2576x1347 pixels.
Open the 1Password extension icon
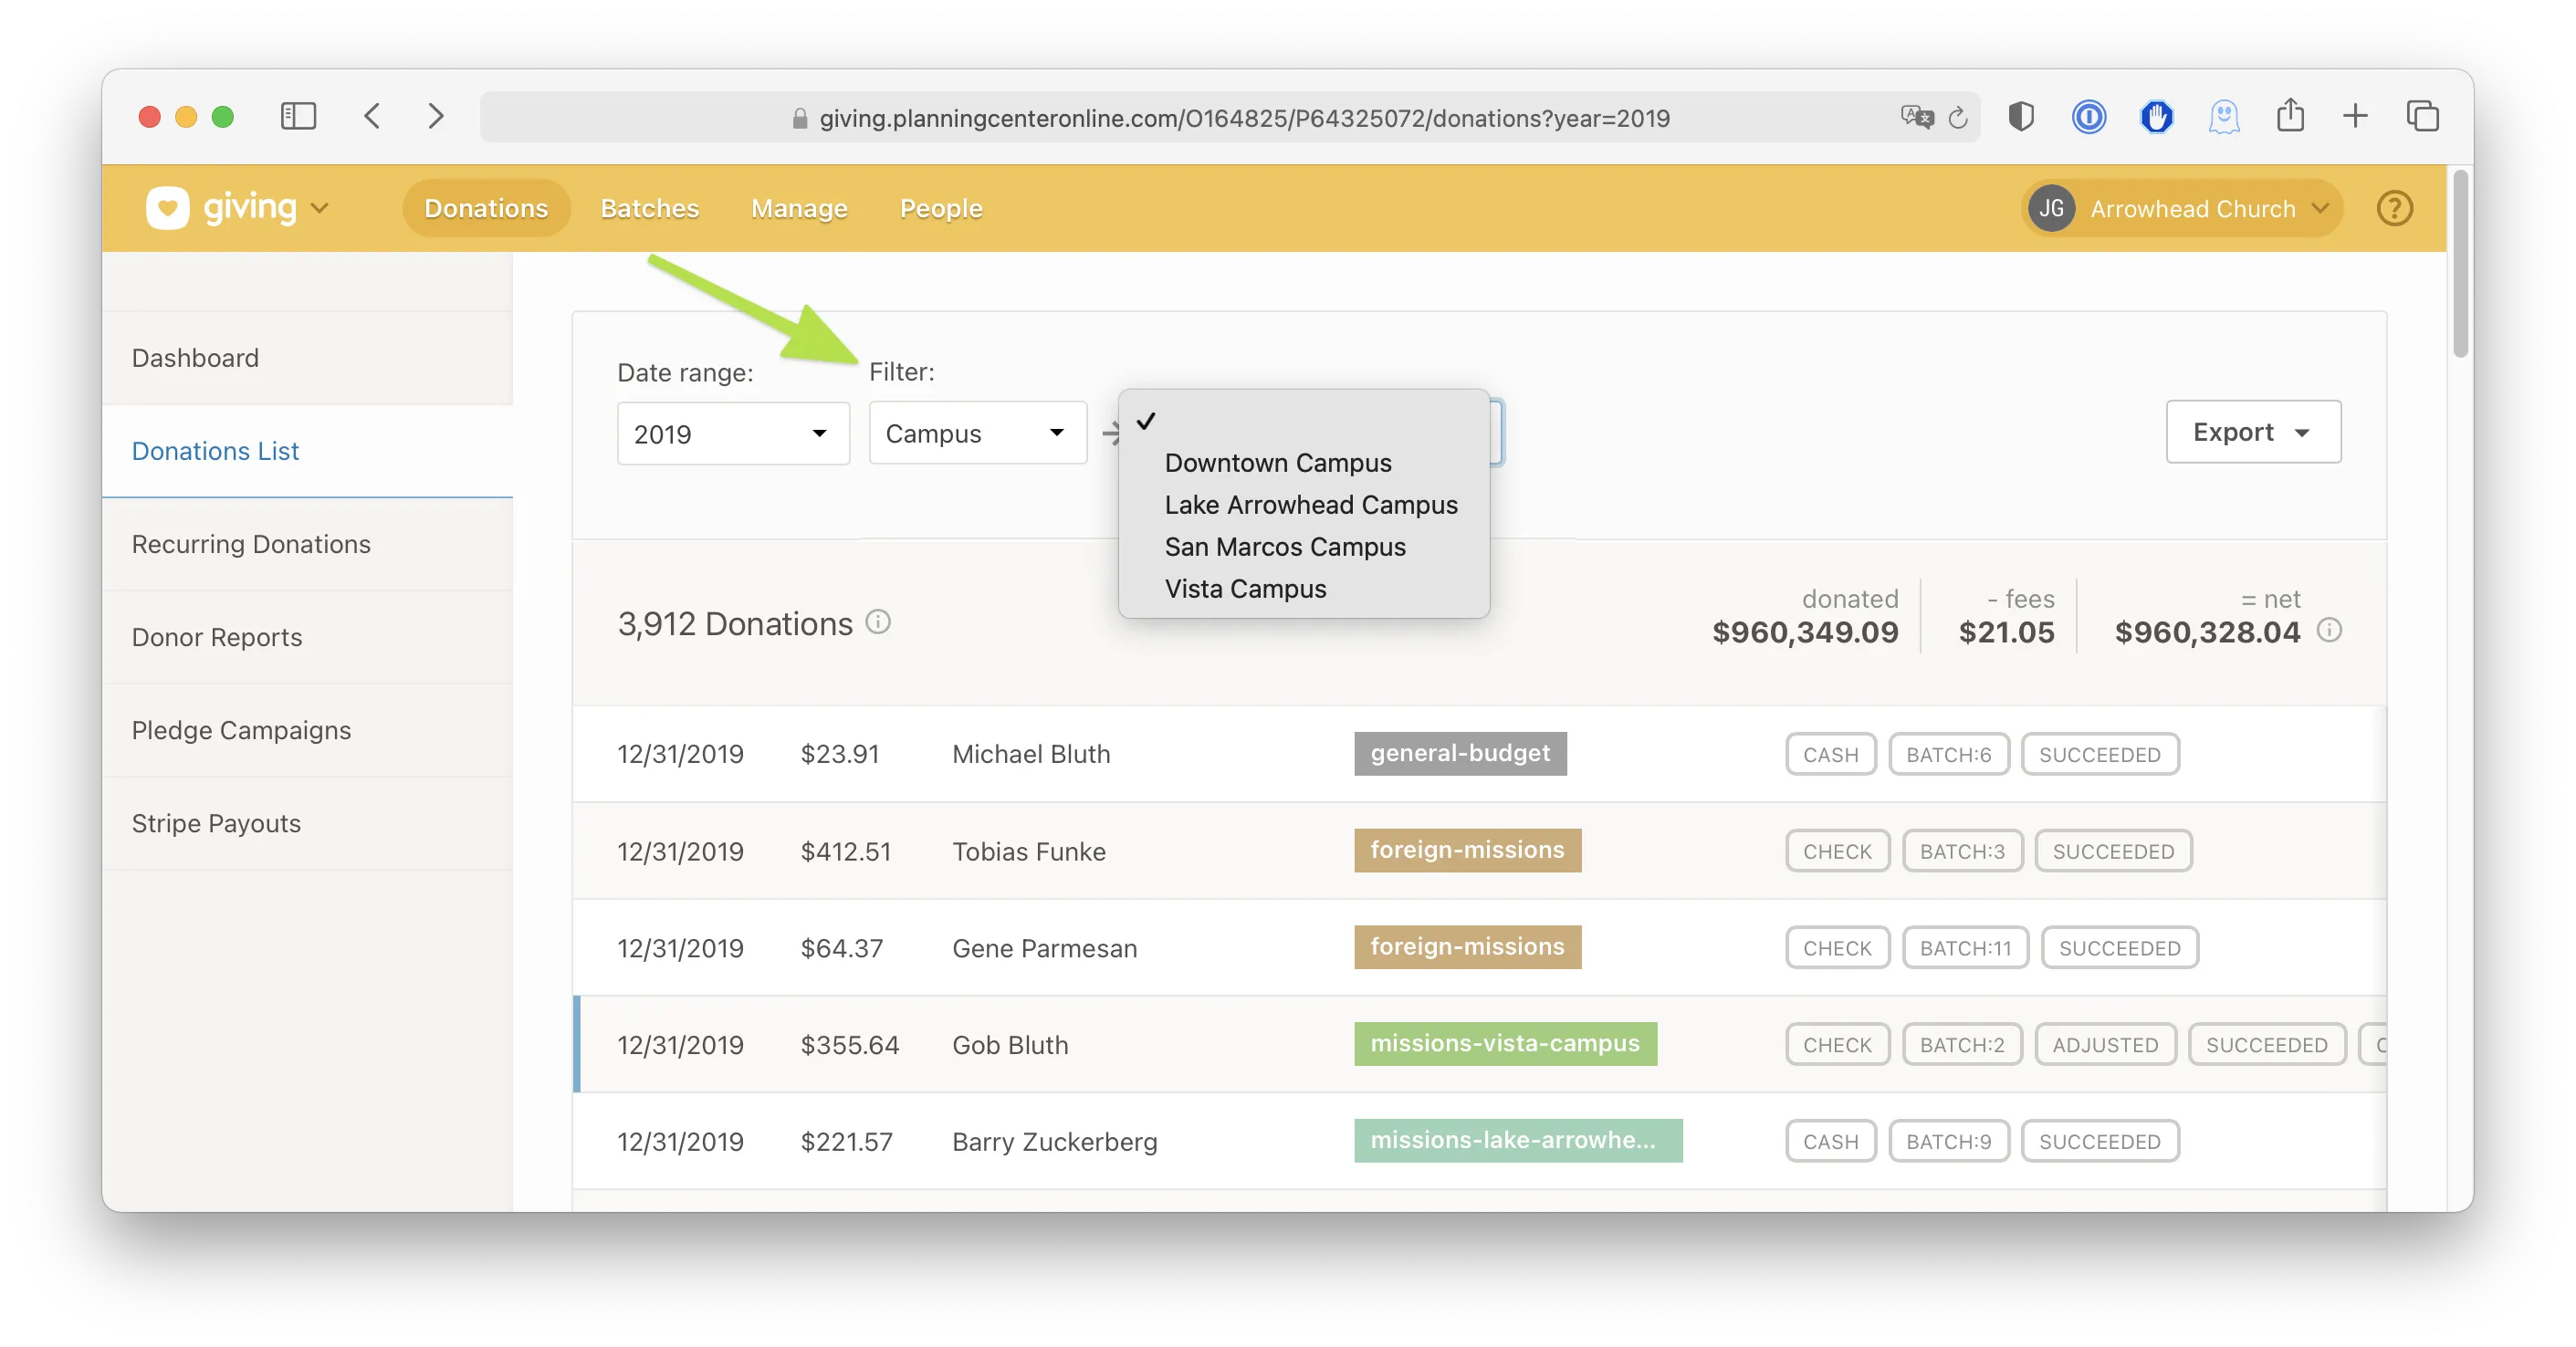(2088, 117)
